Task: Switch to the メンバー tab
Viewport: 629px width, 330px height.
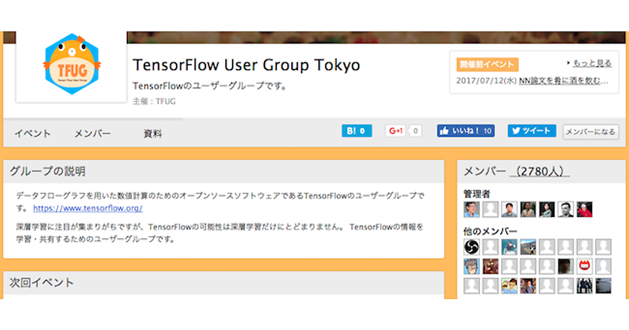Action: point(93,134)
